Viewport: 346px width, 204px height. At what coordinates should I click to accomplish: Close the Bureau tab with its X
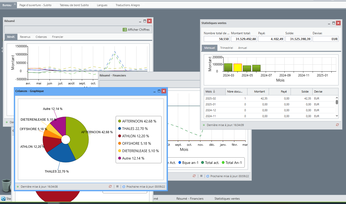[15, 4]
